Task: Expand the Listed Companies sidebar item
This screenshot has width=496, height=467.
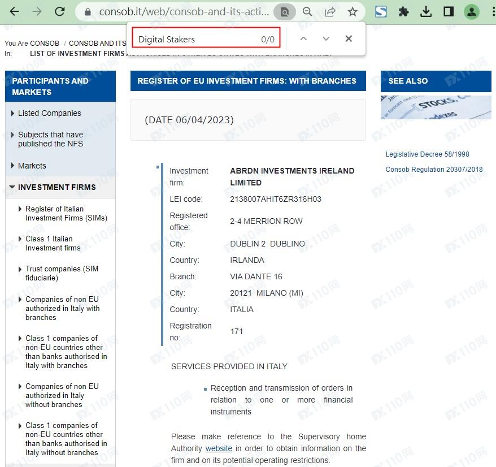Action: 49,113
